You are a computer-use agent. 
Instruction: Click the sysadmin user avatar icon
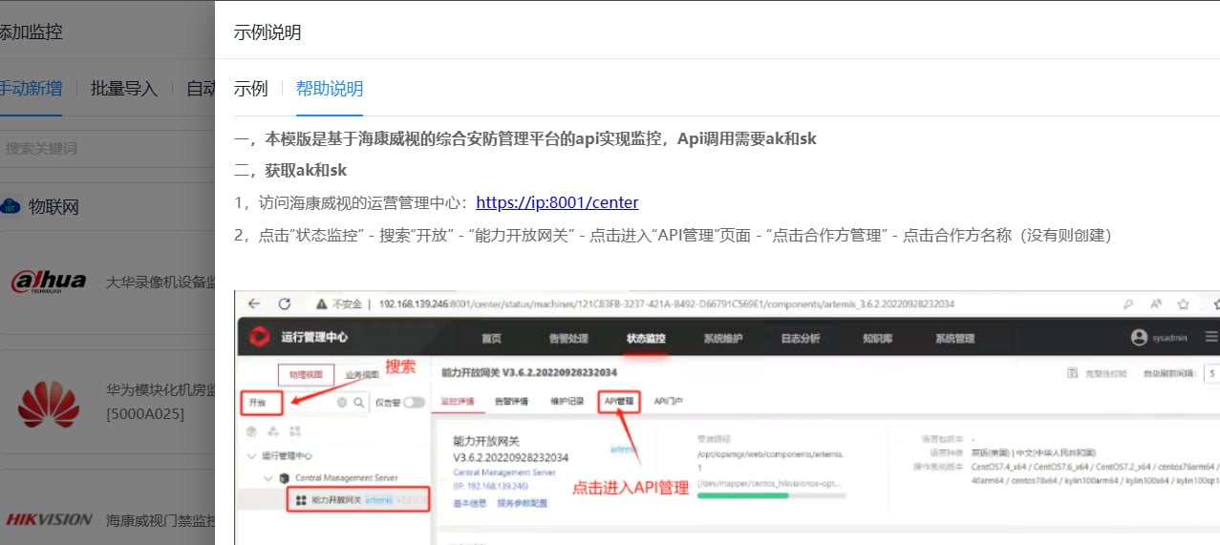[1138, 337]
